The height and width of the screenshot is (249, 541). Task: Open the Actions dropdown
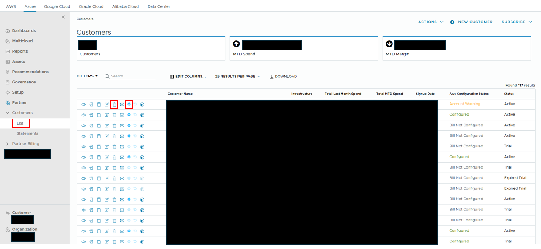[431, 22]
